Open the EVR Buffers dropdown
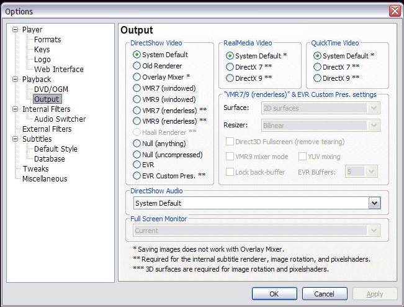 (361, 172)
